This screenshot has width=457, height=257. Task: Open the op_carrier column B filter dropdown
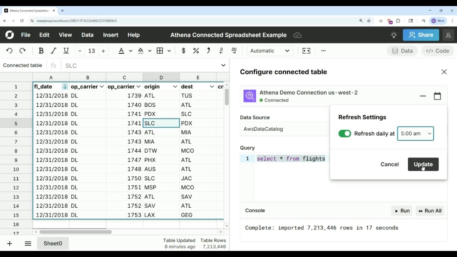point(102,87)
